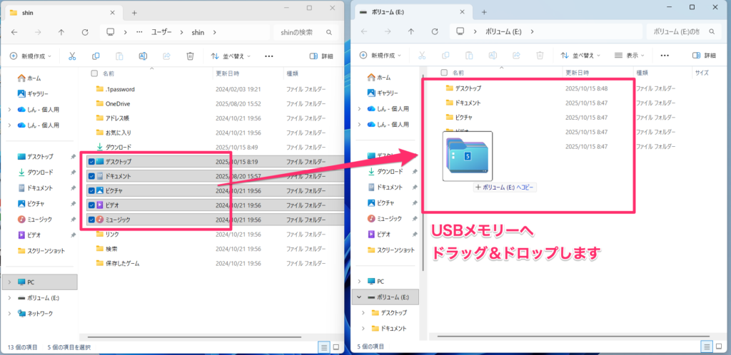Open more options (…) in left toolbar
This screenshot has width=731, height=355.
pyautogui.click(x=269, y=56)
